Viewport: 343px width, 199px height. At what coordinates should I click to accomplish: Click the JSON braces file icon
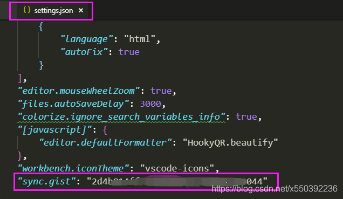click(x=26, y=10)
